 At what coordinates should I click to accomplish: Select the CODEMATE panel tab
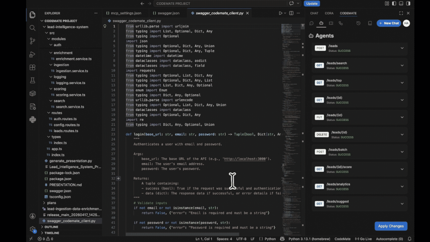(348, 13)
